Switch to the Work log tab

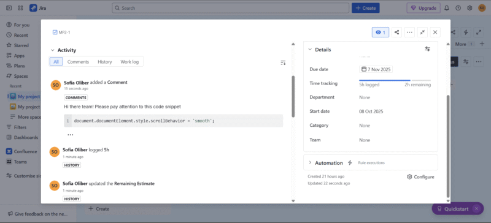point(130,62)
